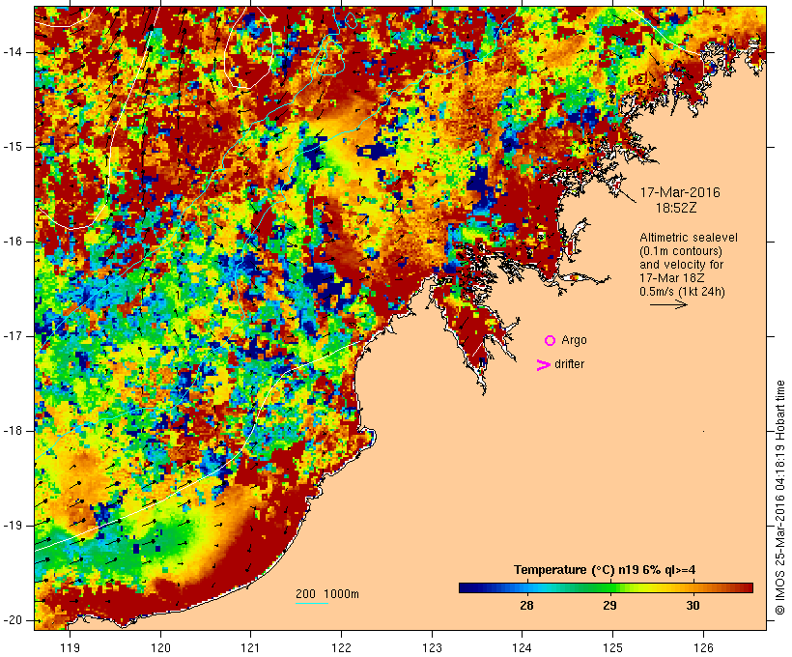Click the '1000m' depth label
Viewport: 792px width, 657px height.
tap(342, 594)
